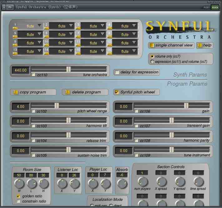Click the gain slider handle

click(186, 106)
